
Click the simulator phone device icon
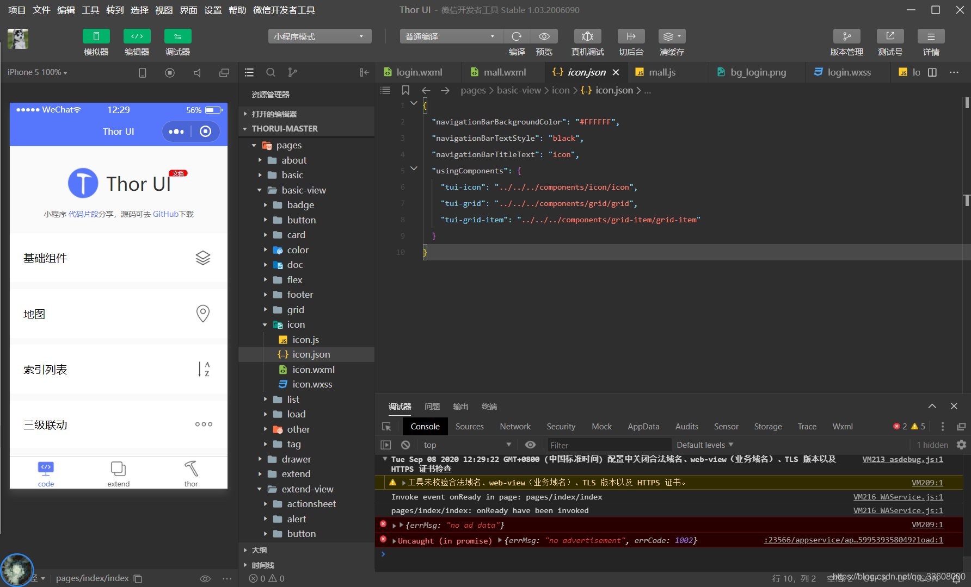point(143,73)
